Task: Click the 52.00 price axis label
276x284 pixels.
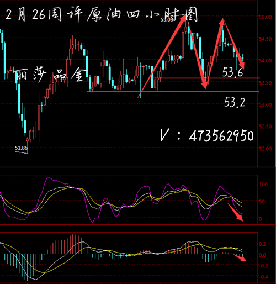Action: pyautogui.click(x=266, y=149)
